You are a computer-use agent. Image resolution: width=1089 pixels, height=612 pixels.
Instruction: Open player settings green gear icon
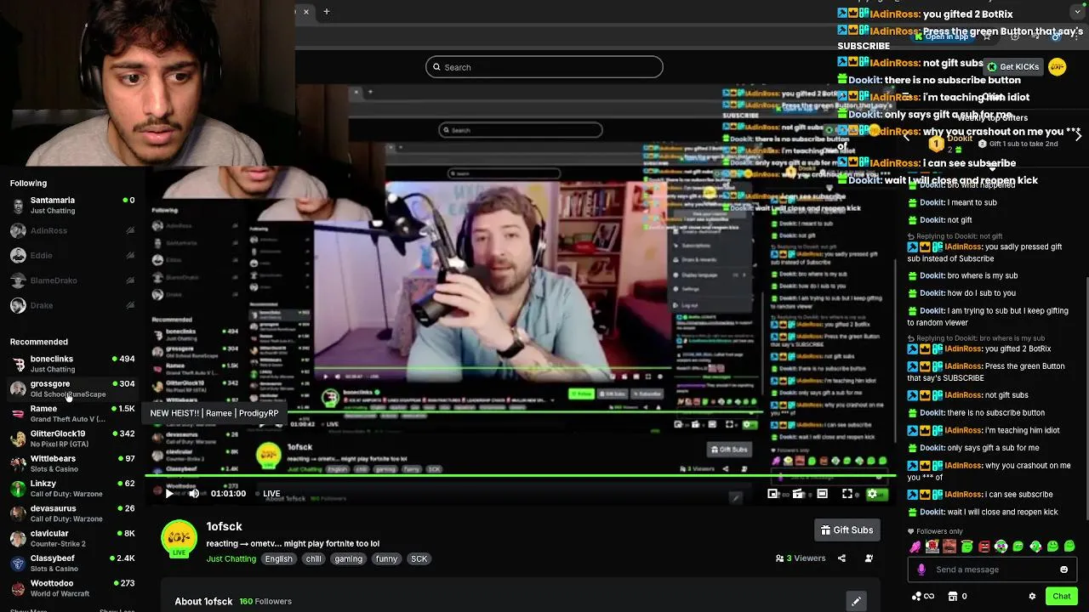(872, 493)
